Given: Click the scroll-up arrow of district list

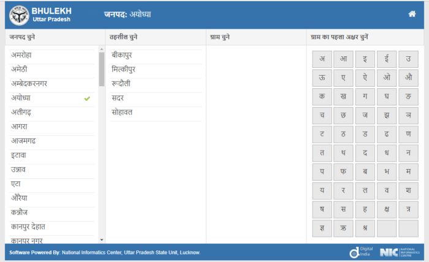Looking at the screenshot, I should pos(102,49).
